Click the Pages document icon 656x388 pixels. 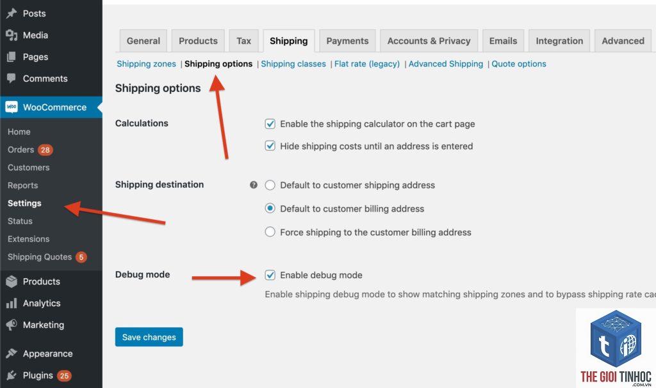[12, 57]
